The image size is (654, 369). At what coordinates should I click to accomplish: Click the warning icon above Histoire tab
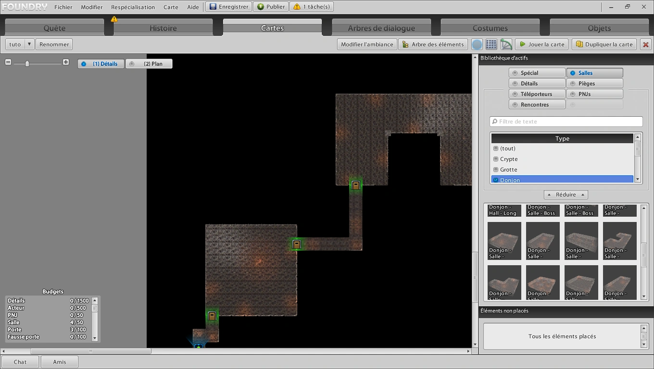tap(114, 19)
